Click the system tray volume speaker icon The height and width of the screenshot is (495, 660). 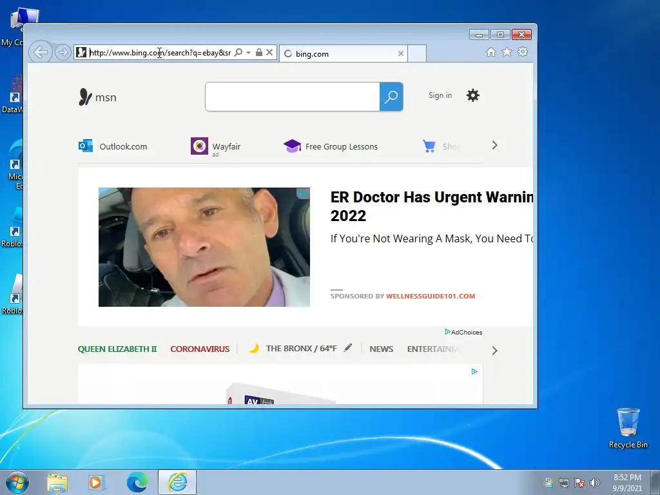pyautogui.click(x=594, y=483)
